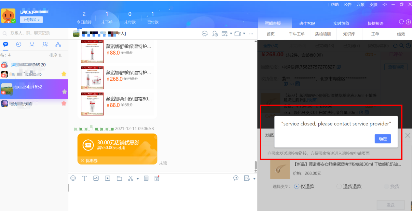Click the organization structure icon in sidebar
The width and height of the screenshot is (412, 211).
(x=58, y=44)
